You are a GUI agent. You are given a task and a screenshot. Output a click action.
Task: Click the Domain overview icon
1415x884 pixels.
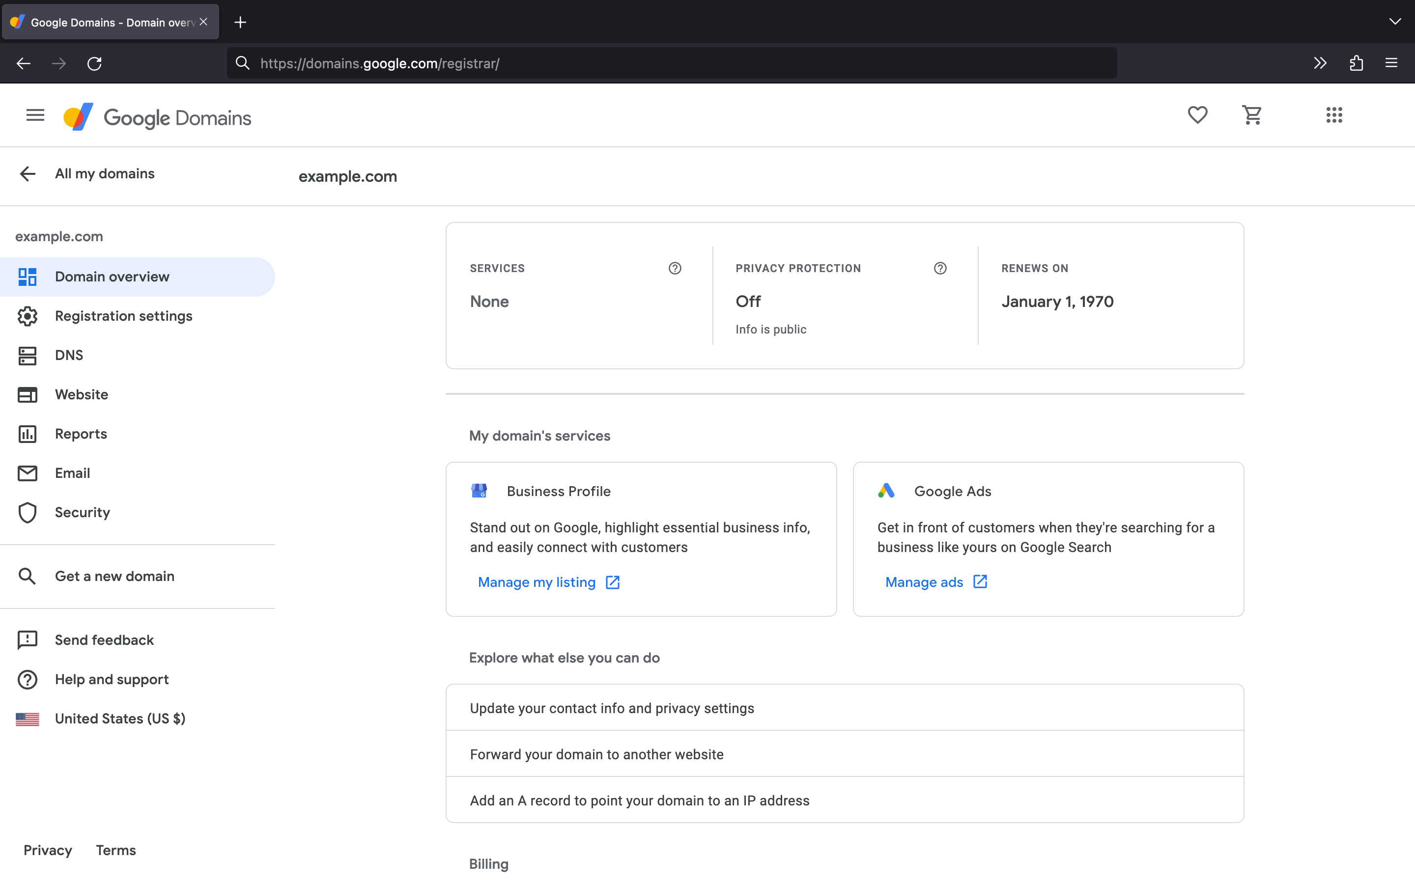(x=28, y=276)
